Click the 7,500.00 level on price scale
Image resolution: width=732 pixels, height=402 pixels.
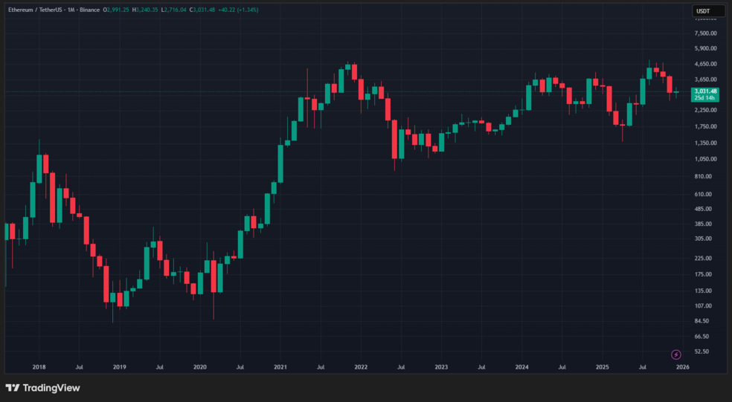point(705,33)
